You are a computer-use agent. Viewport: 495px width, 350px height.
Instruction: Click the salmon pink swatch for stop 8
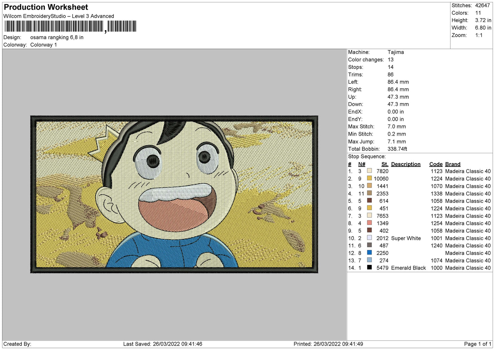(x=369, y=223)
